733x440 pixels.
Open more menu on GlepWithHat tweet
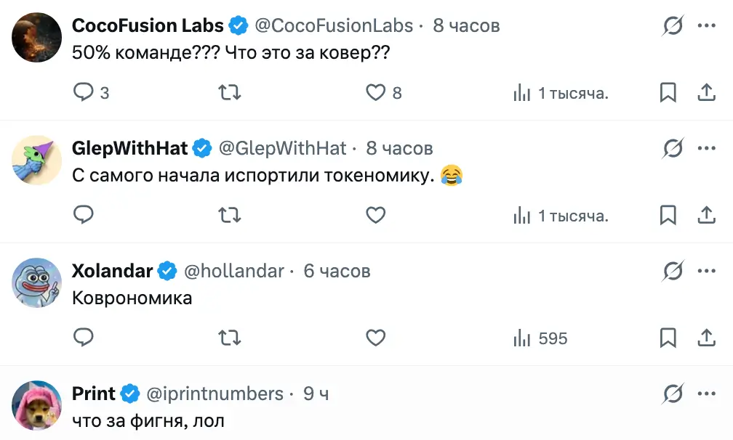click(707, 149)
